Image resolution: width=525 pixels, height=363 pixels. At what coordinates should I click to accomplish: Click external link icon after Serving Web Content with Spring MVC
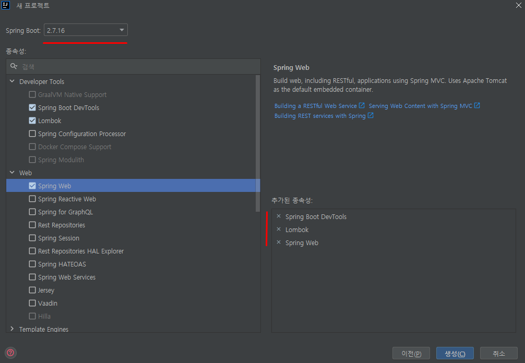[477, 105]
